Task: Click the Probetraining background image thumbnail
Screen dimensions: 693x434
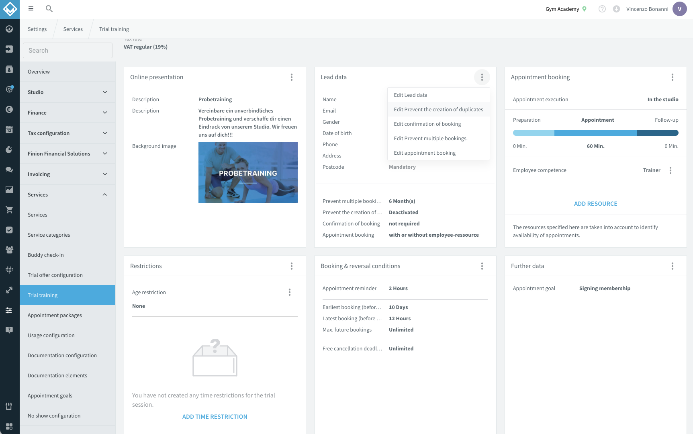Action: [x=248, y=172]
